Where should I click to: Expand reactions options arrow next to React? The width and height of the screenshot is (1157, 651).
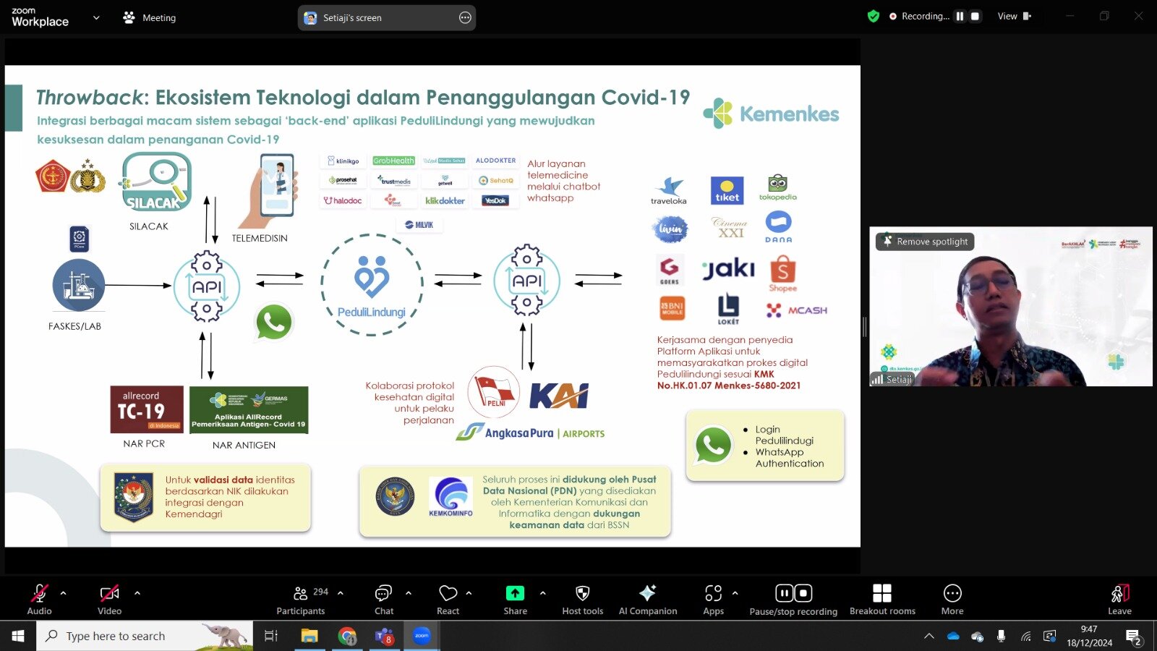(x=469, y=593)
